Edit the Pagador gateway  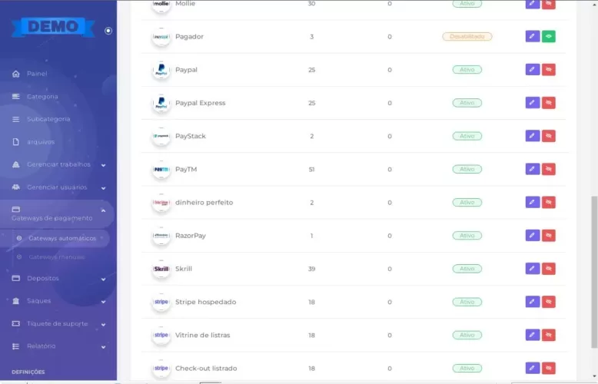pos(533,36)
